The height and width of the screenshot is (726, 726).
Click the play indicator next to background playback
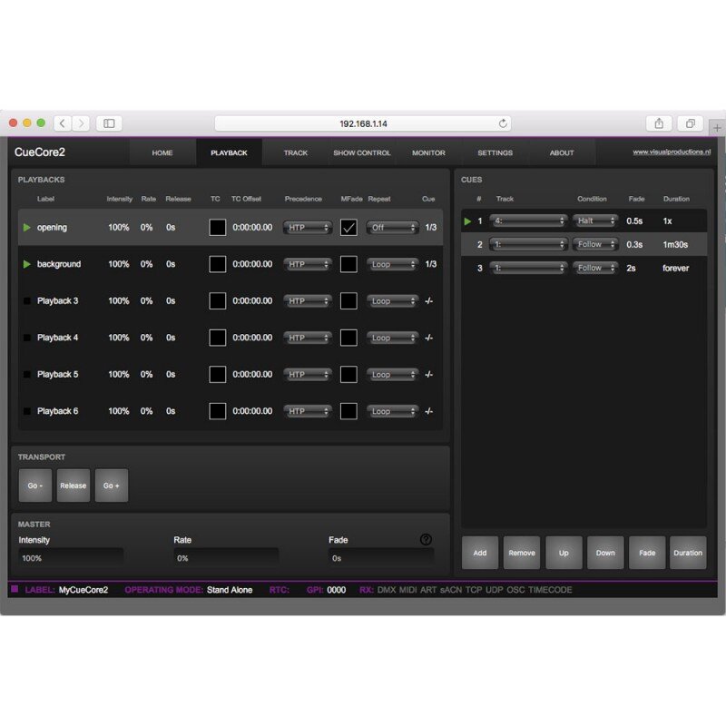pos(27,264)
